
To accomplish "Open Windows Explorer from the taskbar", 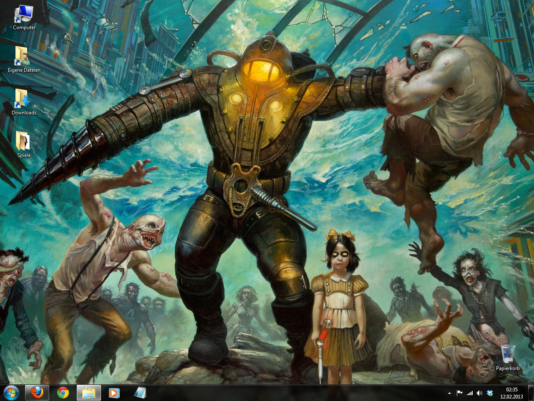I will 89,393.
